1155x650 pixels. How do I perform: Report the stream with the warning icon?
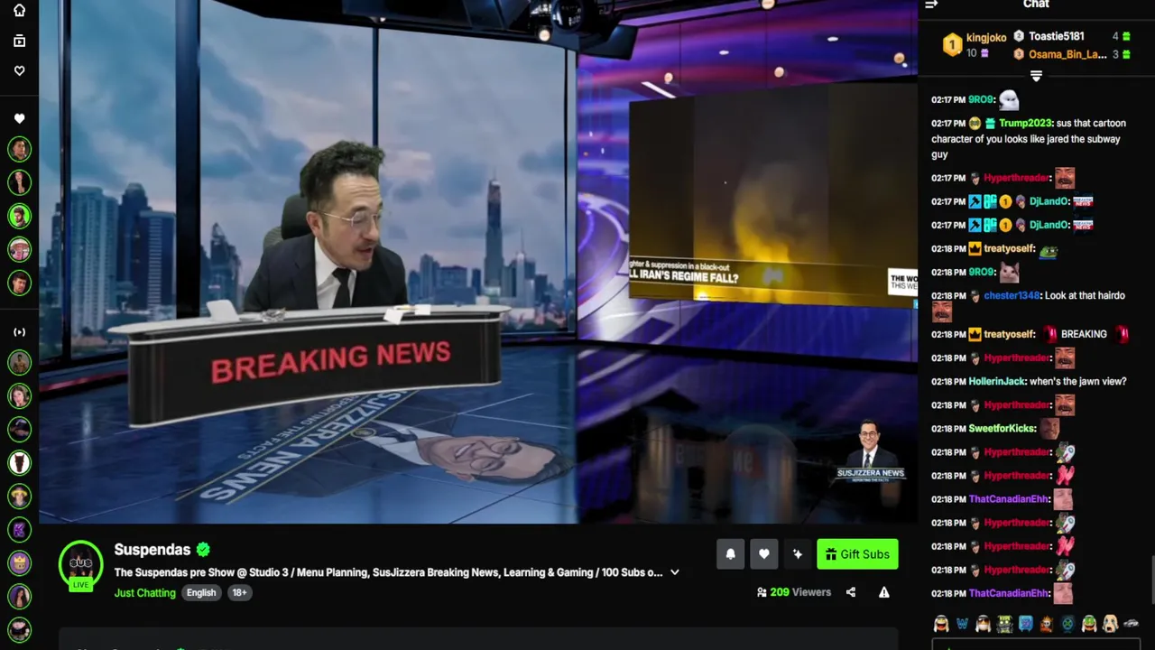click(883, 592)
